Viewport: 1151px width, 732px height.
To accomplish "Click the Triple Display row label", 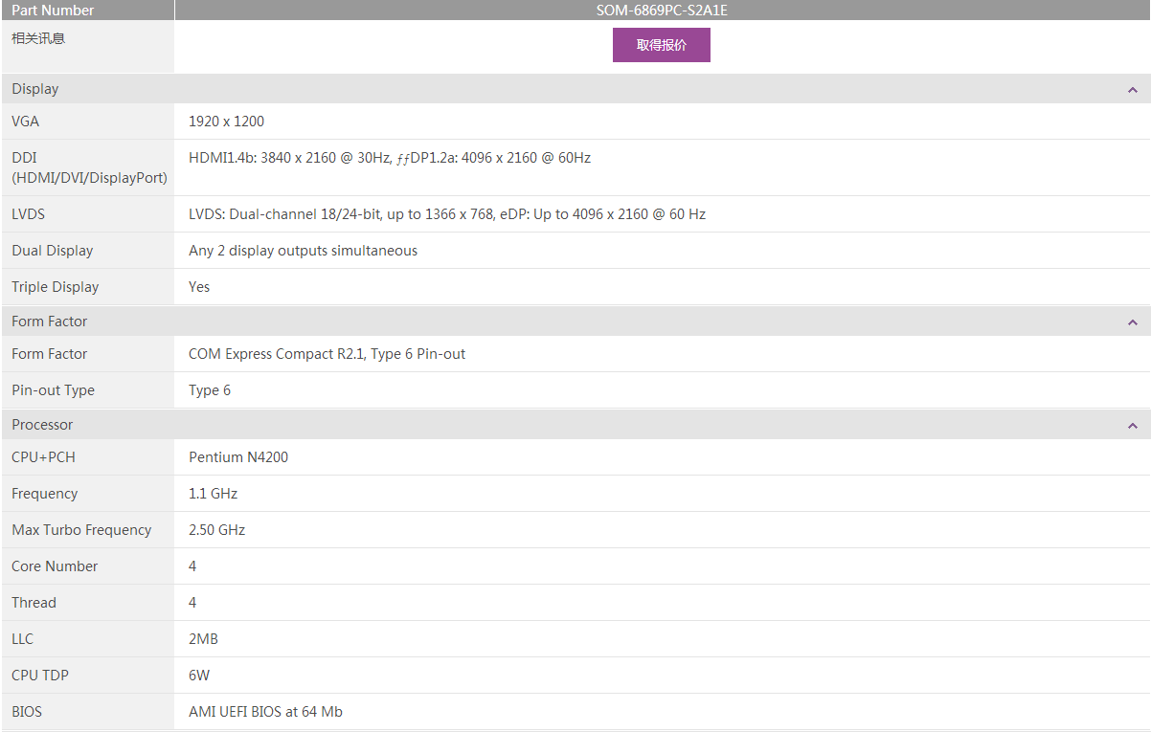I will (x=55, y=287).
